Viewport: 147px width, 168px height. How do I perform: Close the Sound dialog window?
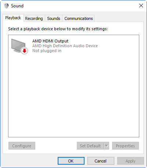[141, 6]
